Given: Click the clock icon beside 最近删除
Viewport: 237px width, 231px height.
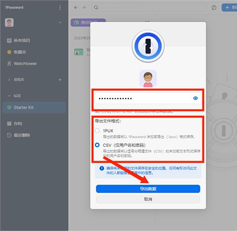Looking at the screenshot, I should (9, 135).
